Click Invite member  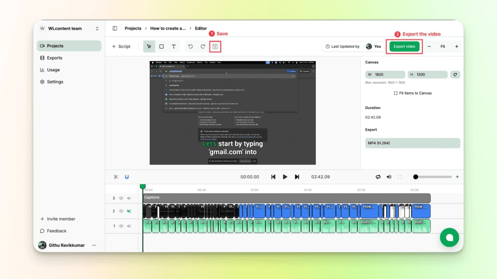click(58, 219)
